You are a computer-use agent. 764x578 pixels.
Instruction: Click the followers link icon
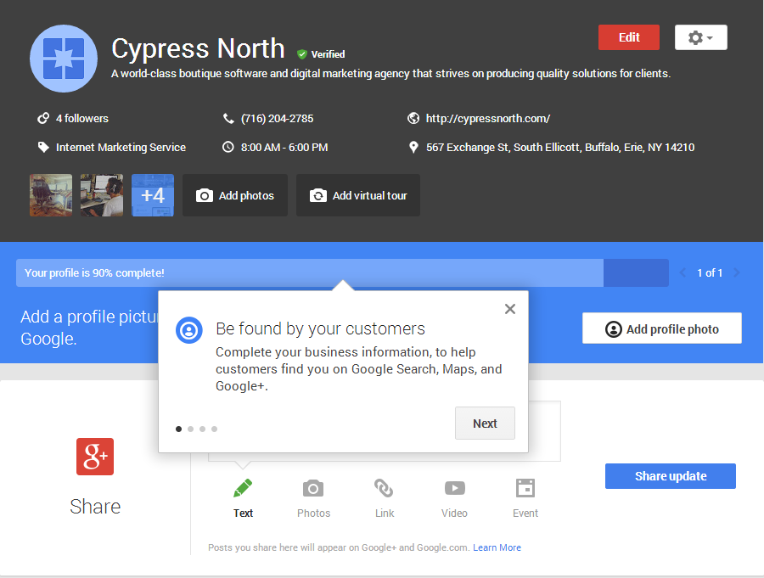point(43,119)
